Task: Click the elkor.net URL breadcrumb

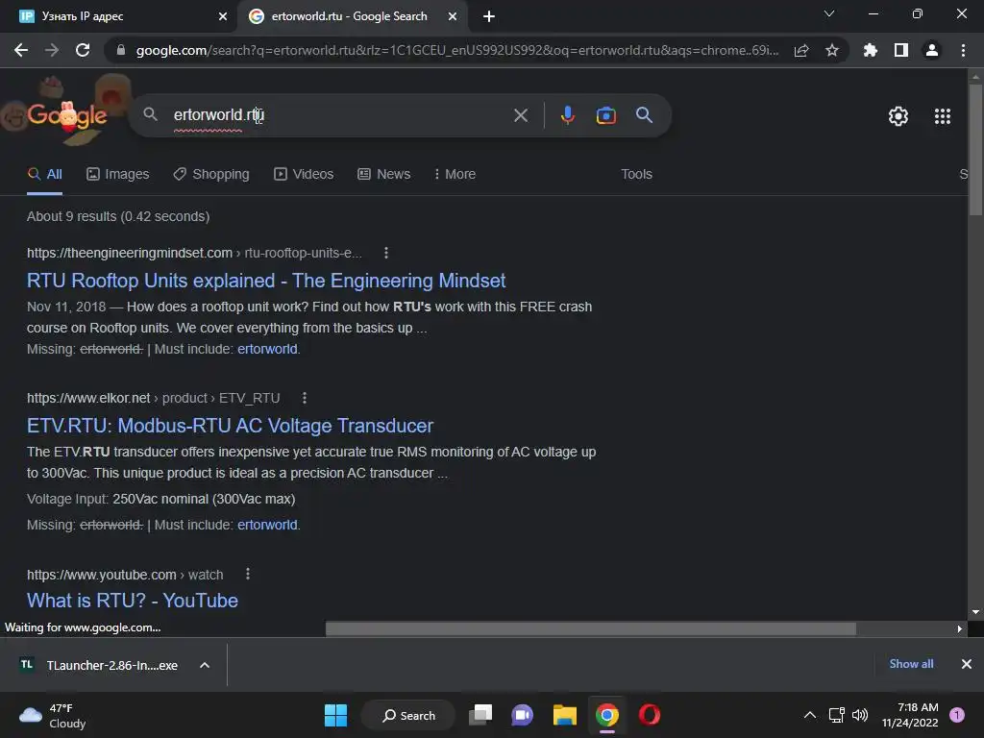Action: (153, 398)
